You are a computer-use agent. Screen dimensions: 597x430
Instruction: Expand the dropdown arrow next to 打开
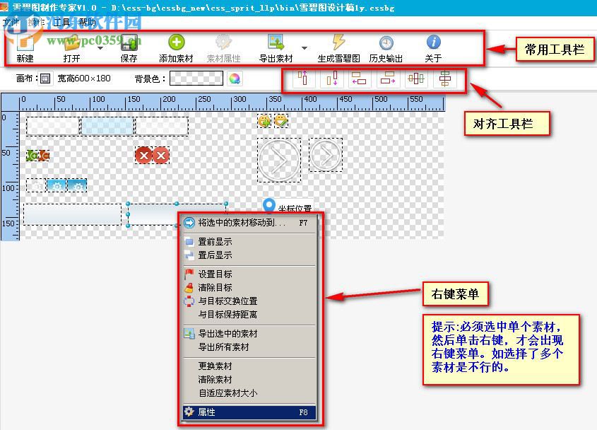click(100, 48)
